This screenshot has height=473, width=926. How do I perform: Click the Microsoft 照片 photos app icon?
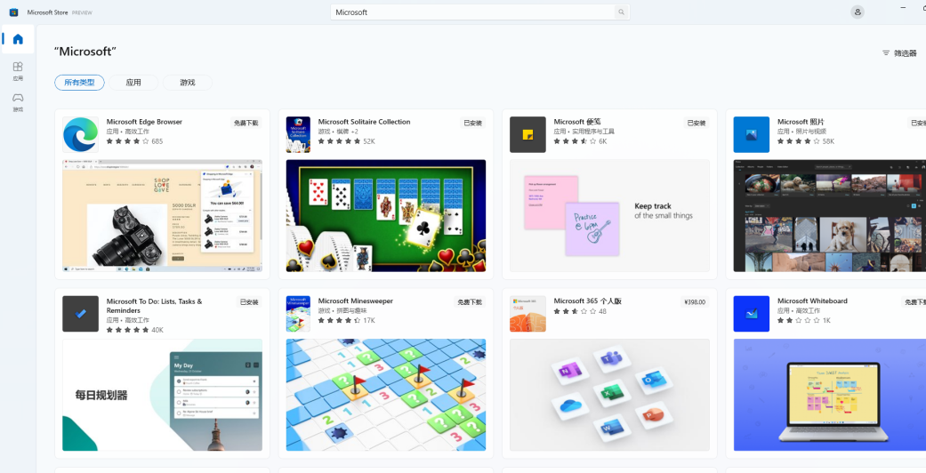point(751,134)
